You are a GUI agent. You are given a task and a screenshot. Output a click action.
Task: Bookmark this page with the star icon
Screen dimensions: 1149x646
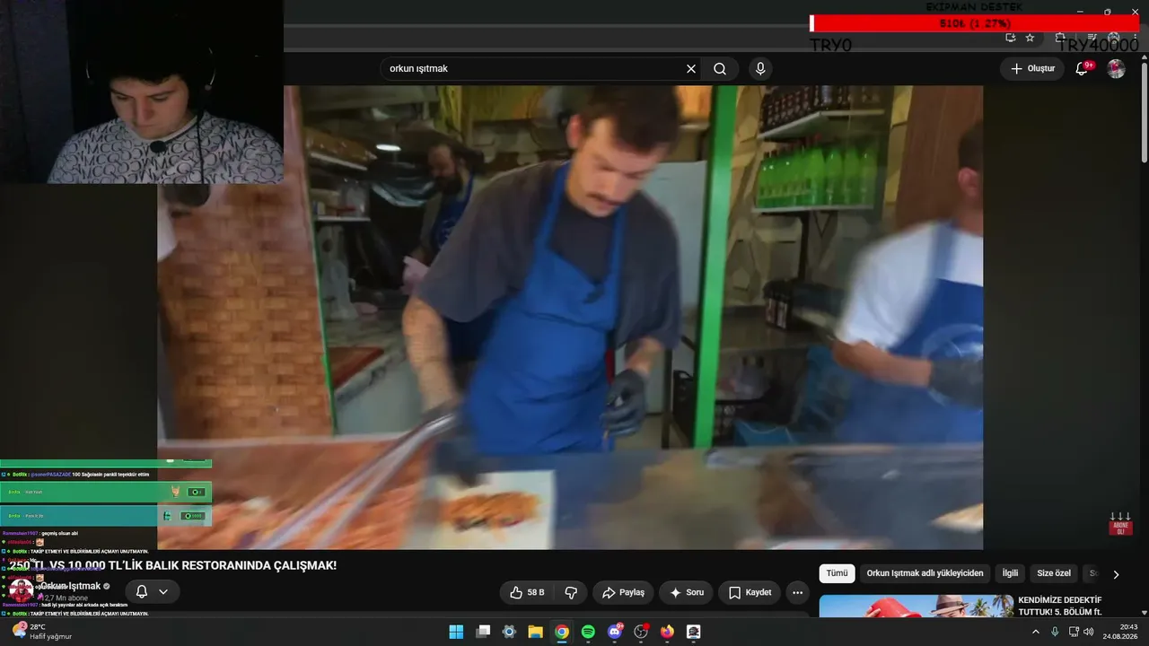coord(1030,38)
